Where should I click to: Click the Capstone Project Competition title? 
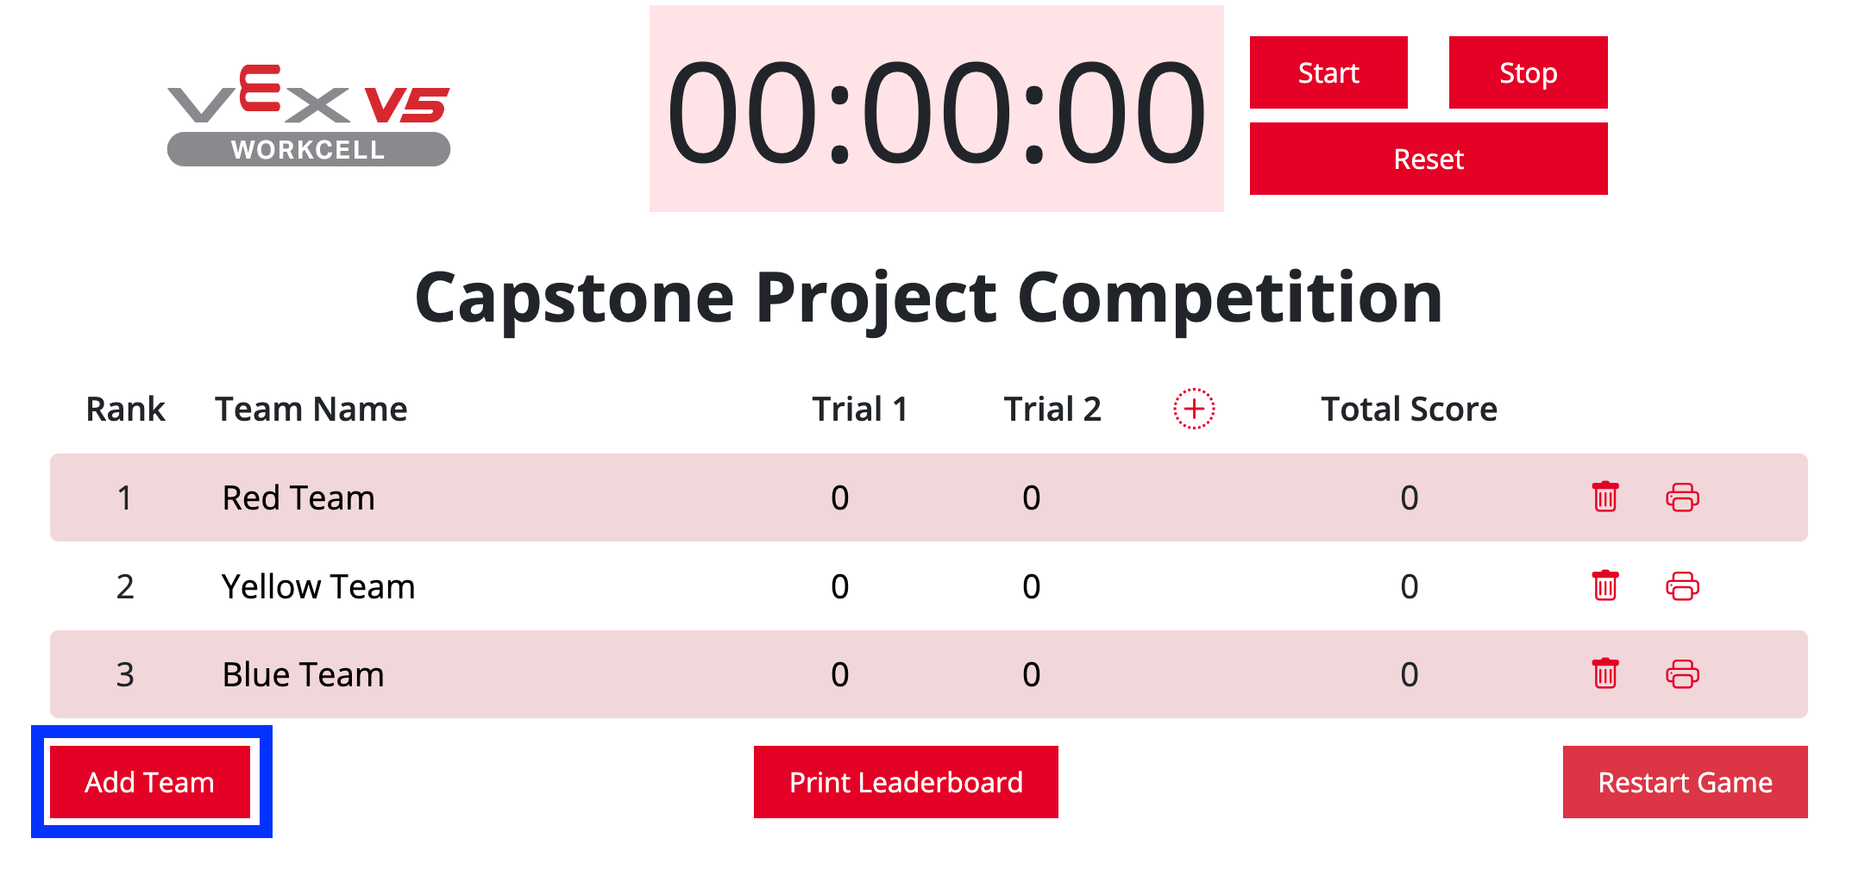point(932,297)
